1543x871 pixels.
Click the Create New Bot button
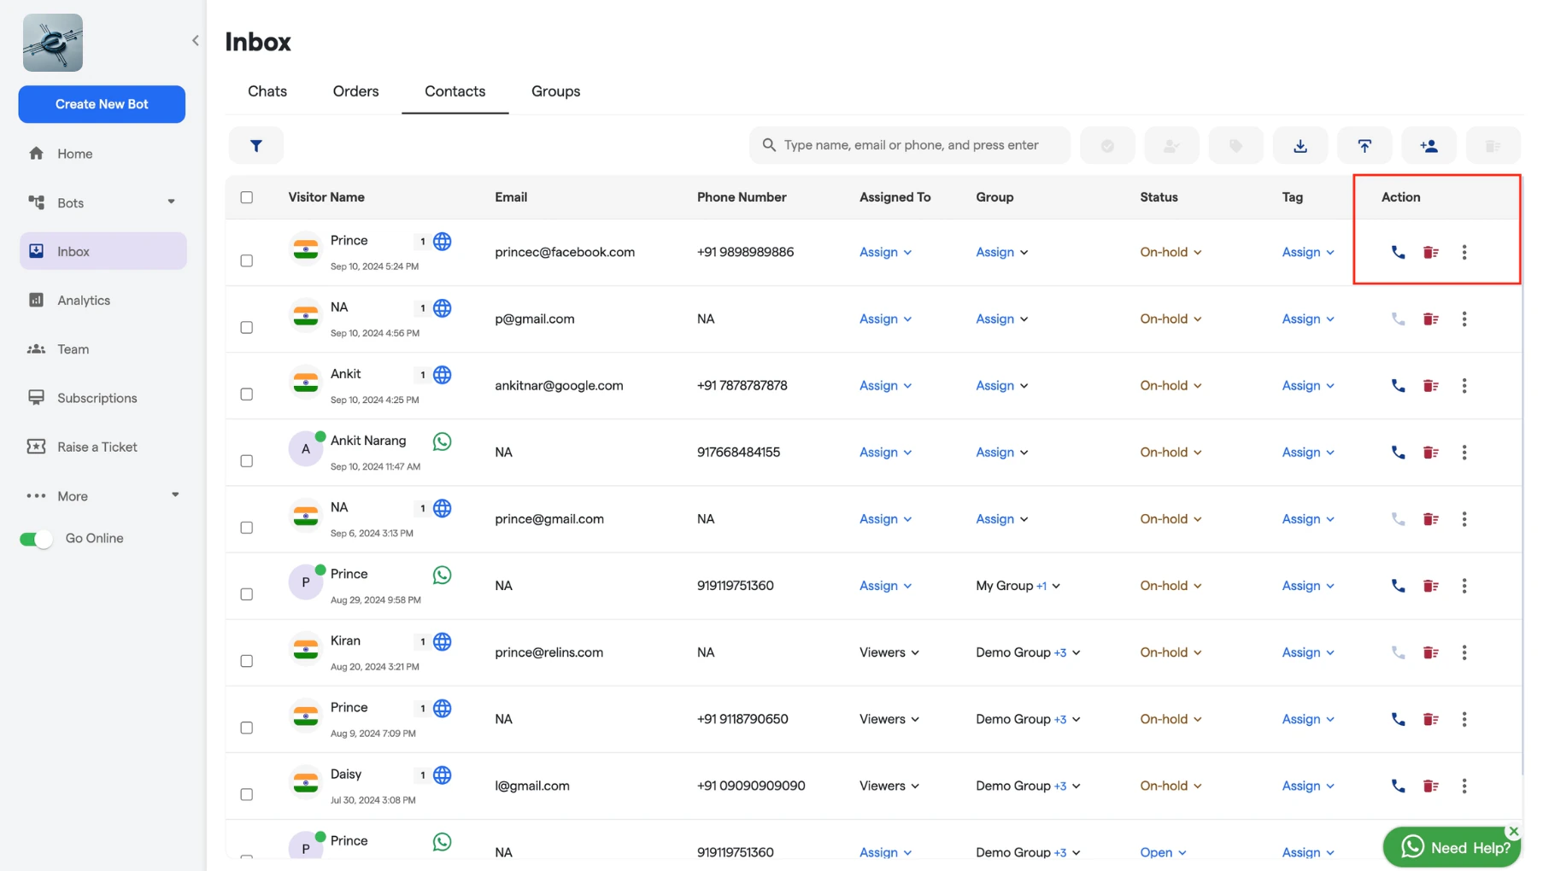click(102, 104)
